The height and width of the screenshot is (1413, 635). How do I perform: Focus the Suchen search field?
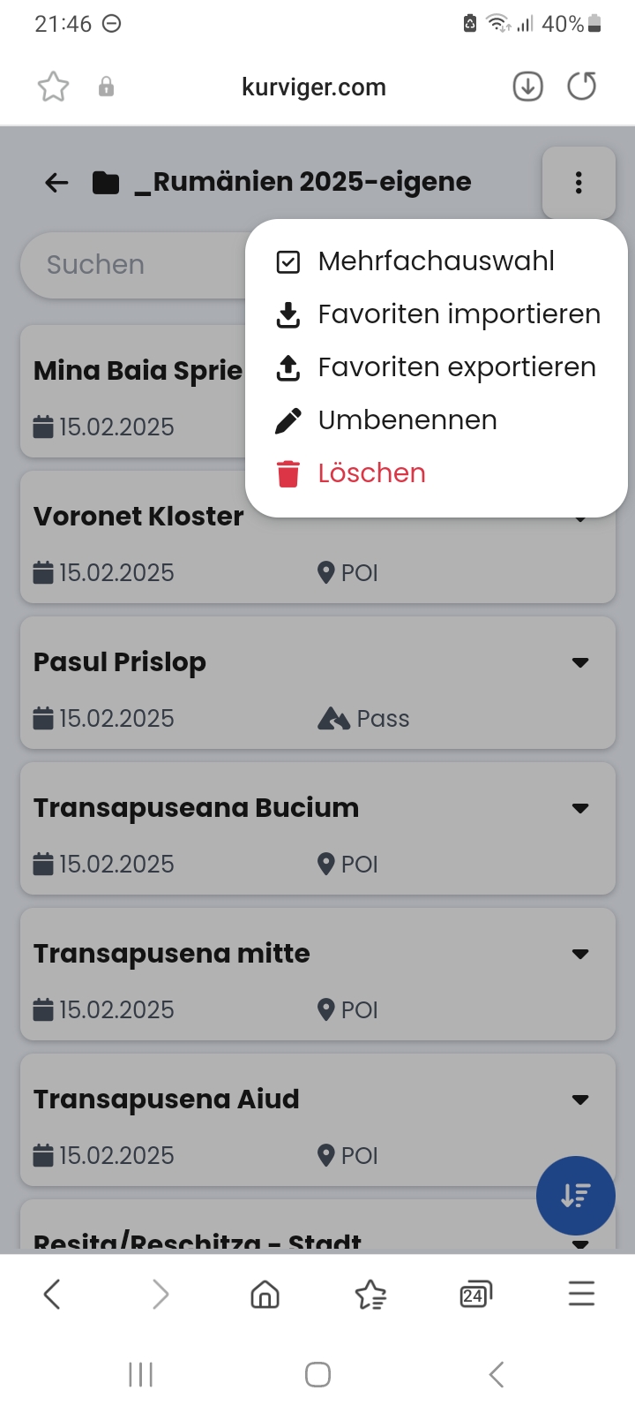(134, 265)
